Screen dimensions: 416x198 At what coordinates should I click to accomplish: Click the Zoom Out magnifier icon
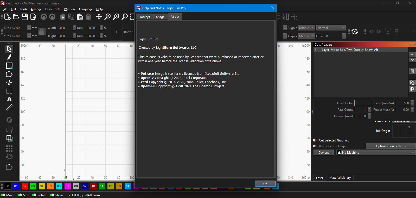tap(125, 17)
